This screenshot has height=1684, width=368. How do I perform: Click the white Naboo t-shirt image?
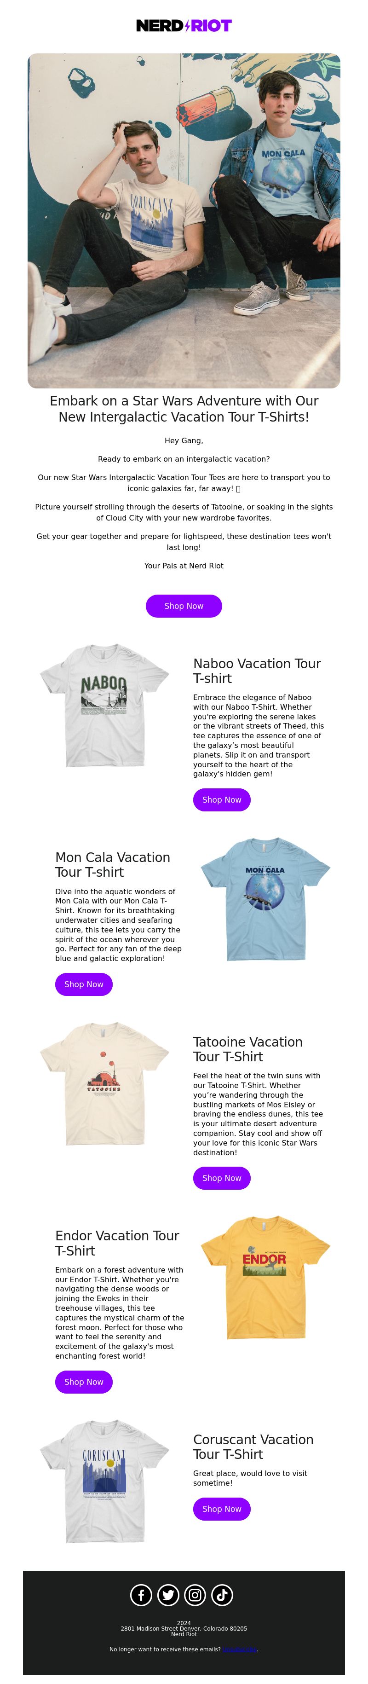pyautogui.click(x=104, y=706)
